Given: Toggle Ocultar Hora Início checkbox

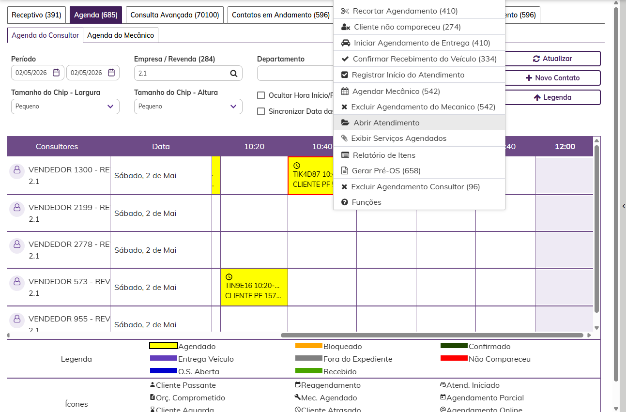Looking at the screenshot, I should point(261,95).
